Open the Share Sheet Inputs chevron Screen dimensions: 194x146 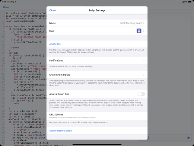[x=144, y=75]
